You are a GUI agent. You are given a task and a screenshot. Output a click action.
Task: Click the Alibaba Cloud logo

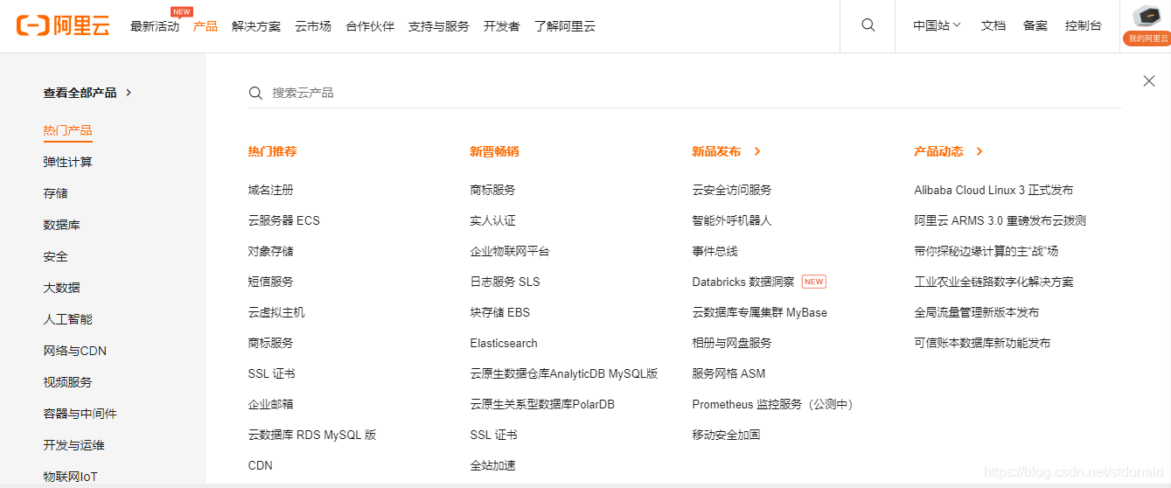pos(63,25)
